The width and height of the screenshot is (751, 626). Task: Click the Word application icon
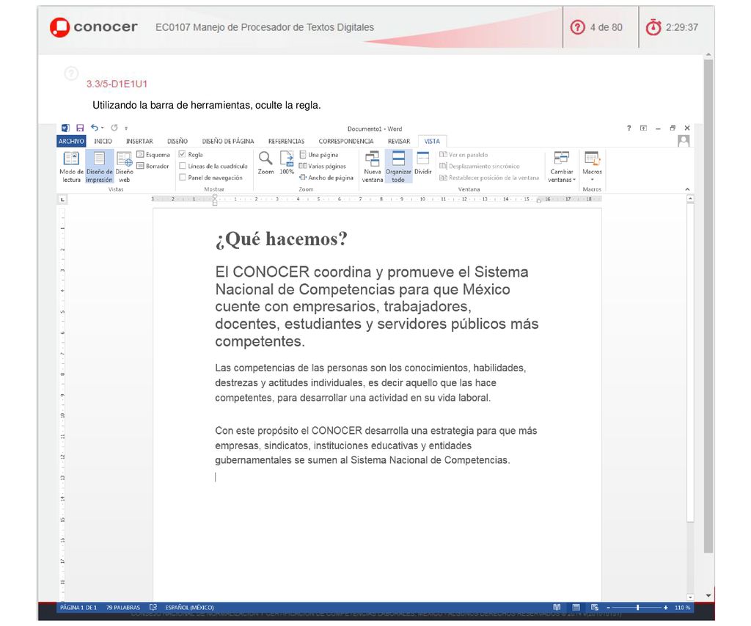pyautogui.click(x=65, y=128)
